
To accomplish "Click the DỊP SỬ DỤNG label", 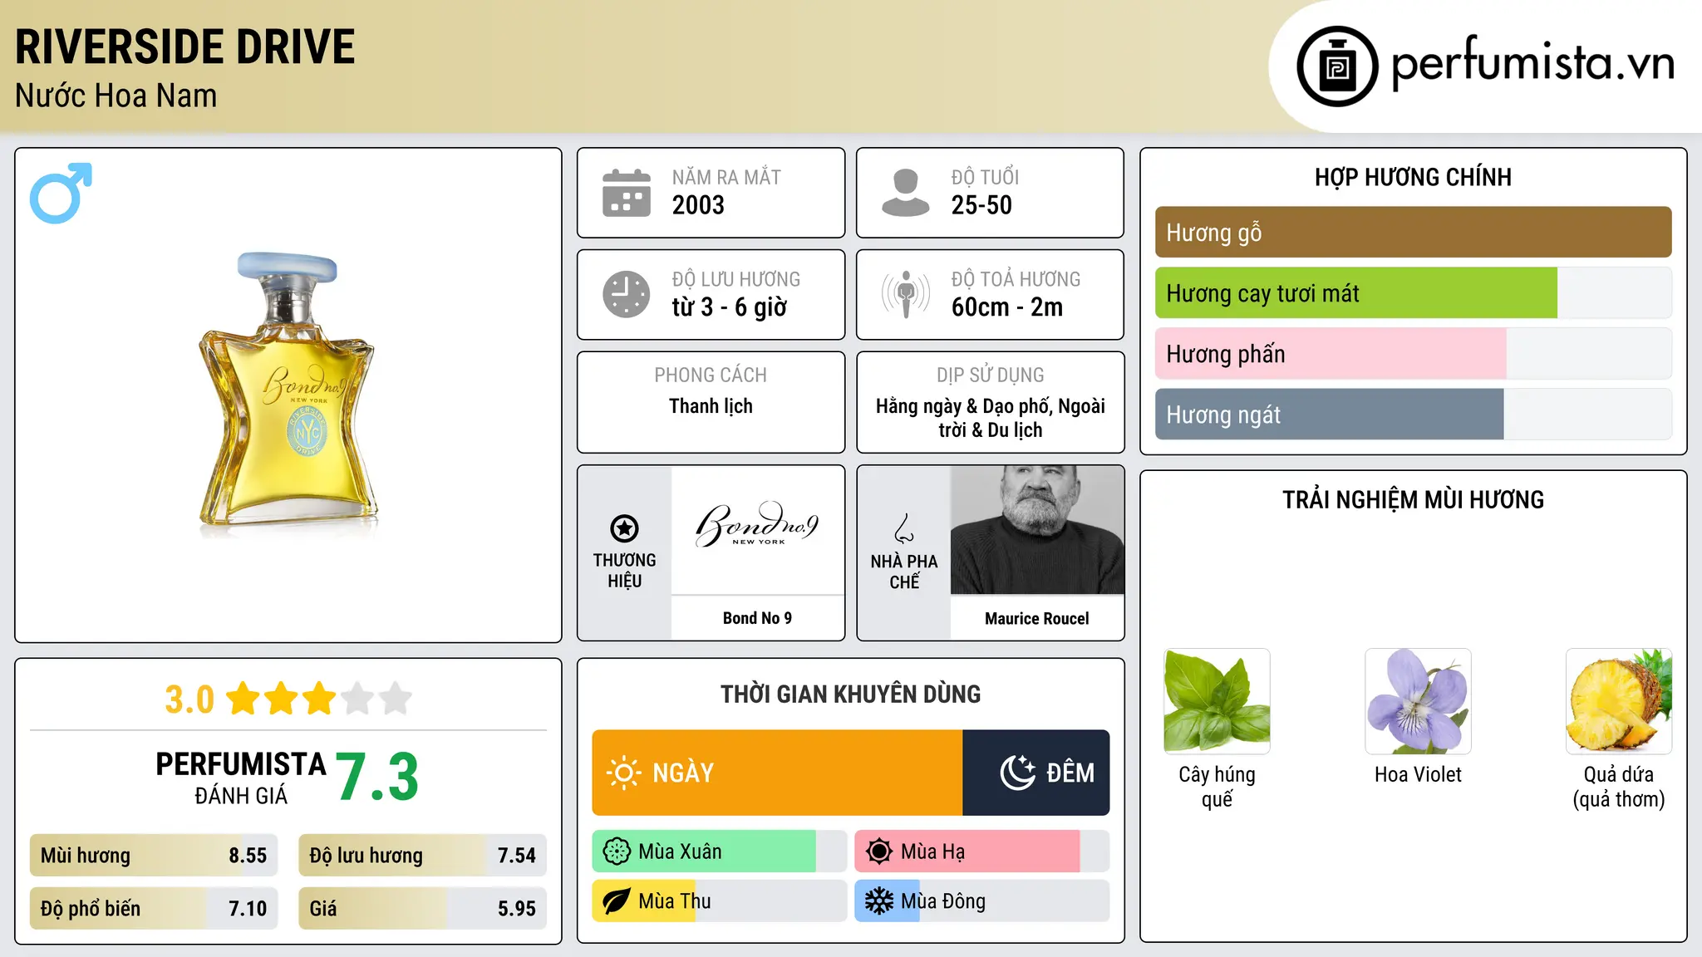I will click(990, 375).
